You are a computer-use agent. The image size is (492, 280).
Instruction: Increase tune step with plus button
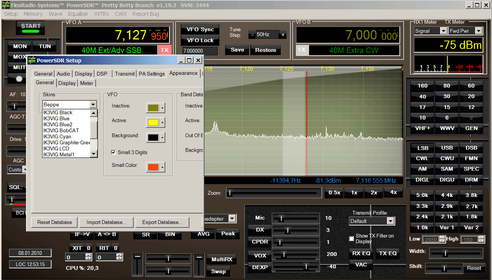click(x=283, y=35)
